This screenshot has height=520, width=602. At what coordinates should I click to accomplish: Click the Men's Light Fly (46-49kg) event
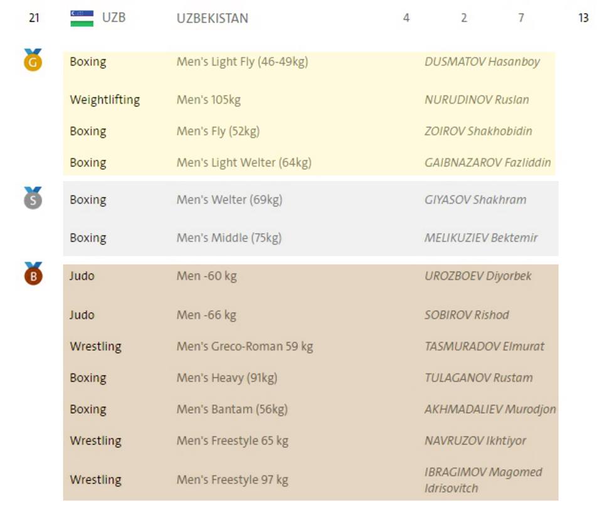coord(242,62)
